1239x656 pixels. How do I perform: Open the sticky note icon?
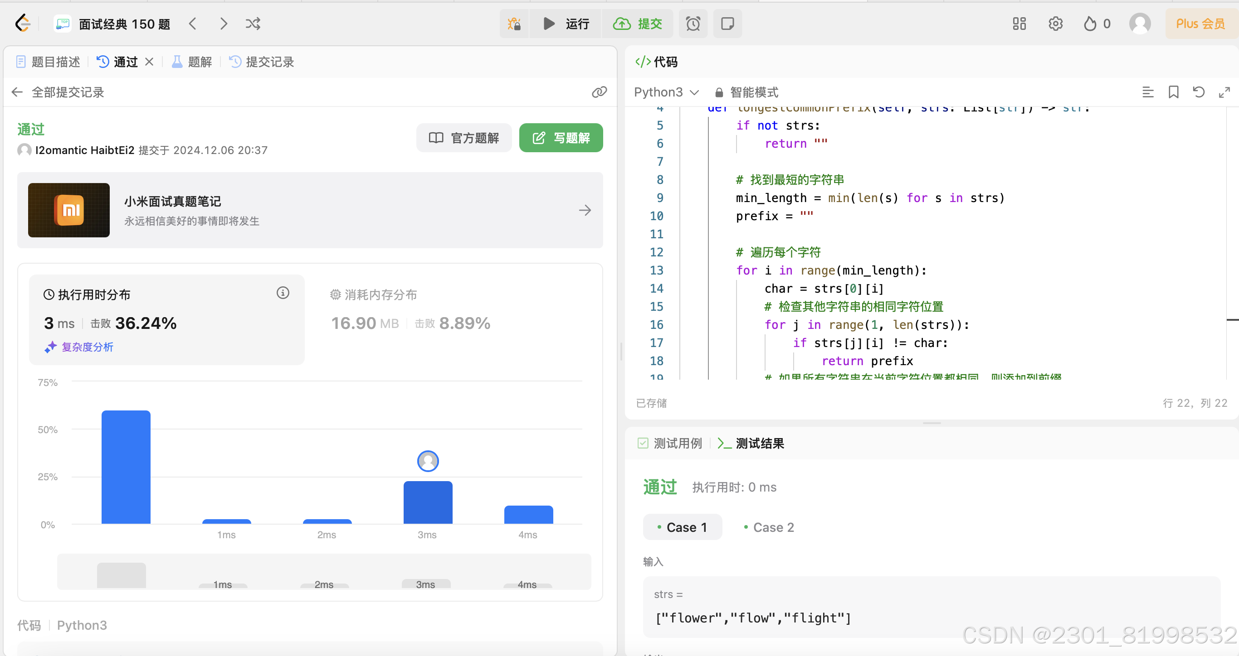pos(727,24)
